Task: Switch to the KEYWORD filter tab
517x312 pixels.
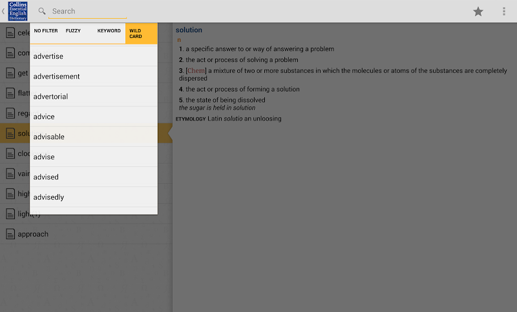Action: point(109,34)
